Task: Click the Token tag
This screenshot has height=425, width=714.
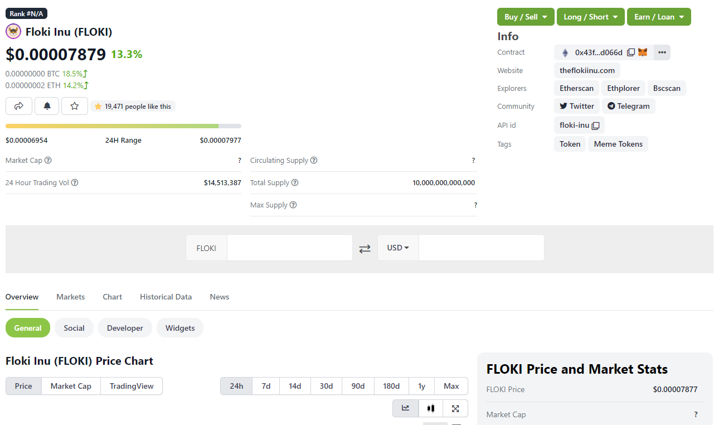Action: pyautogui.click(x=570, y=144)
